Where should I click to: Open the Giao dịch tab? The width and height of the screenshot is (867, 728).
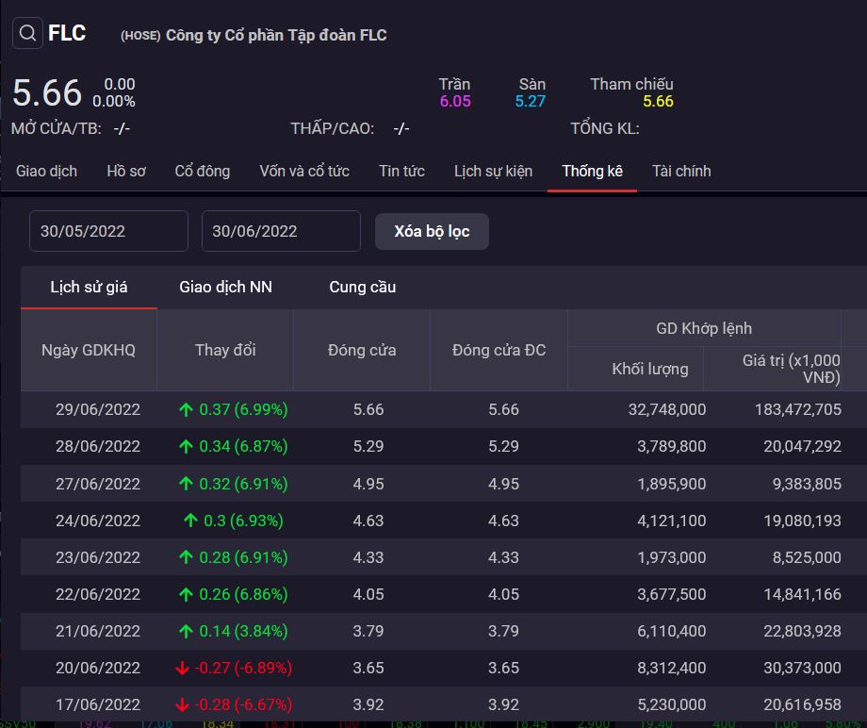[46, 171]
